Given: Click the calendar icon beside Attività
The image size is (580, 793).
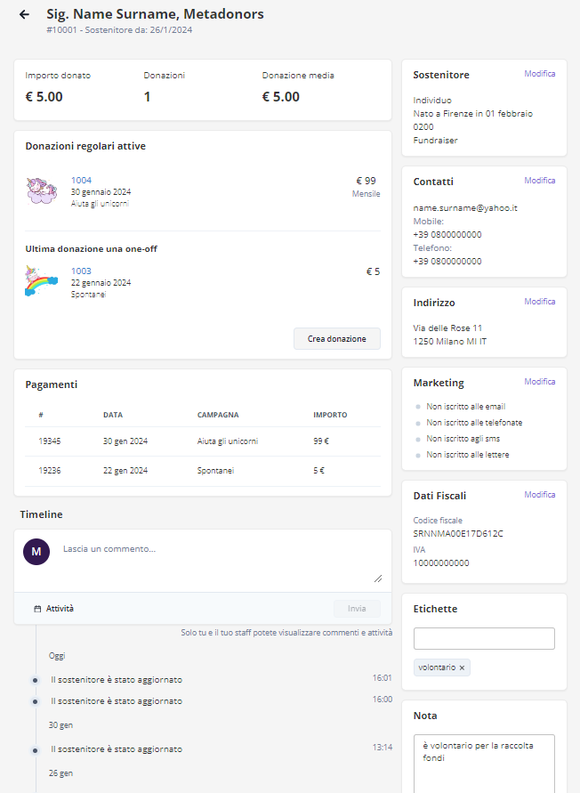Looking at the screenshot, I should (37, 609).
